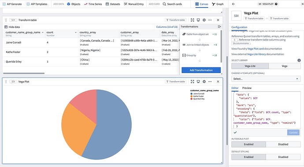Switch to the Canvas view tab
The height and width of the screenshot is (167, 304).
coord(202,4)
